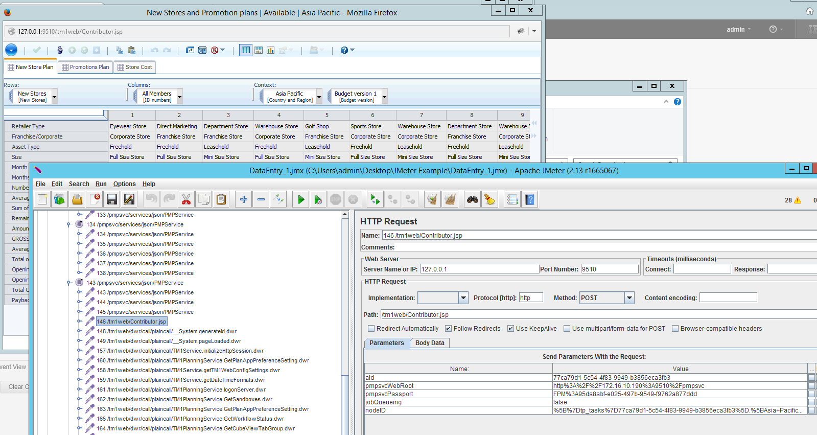Click the Paste clipboard icon in JMeter toolbar
Image resolution: width=817 pixels, height=435 pixels.
(221, 199)
